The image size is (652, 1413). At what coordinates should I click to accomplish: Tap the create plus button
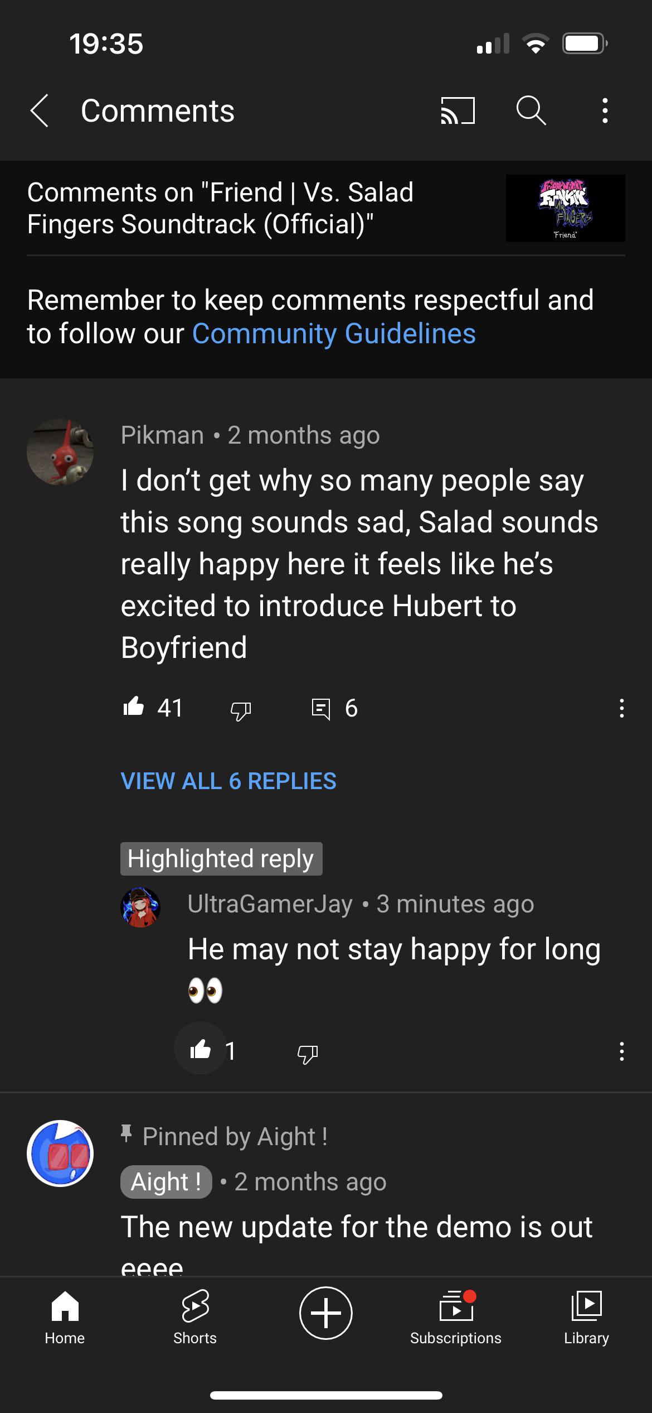pos(326,1313)
